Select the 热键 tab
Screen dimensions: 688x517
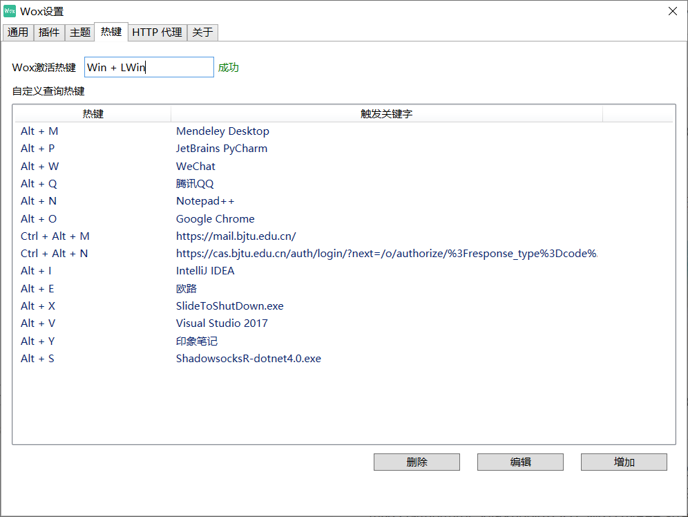(111, 32)
